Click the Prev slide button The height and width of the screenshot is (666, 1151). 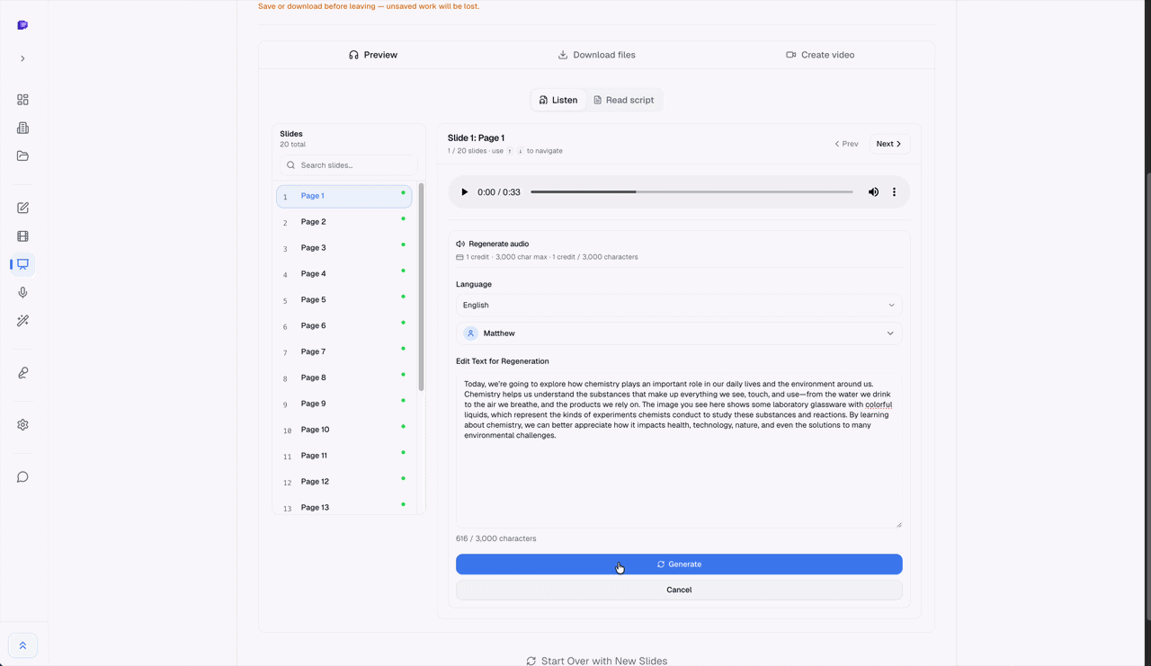(x=846, y=144)
